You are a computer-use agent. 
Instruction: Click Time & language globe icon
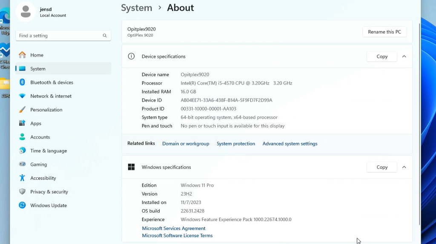(x=22, y=150)
